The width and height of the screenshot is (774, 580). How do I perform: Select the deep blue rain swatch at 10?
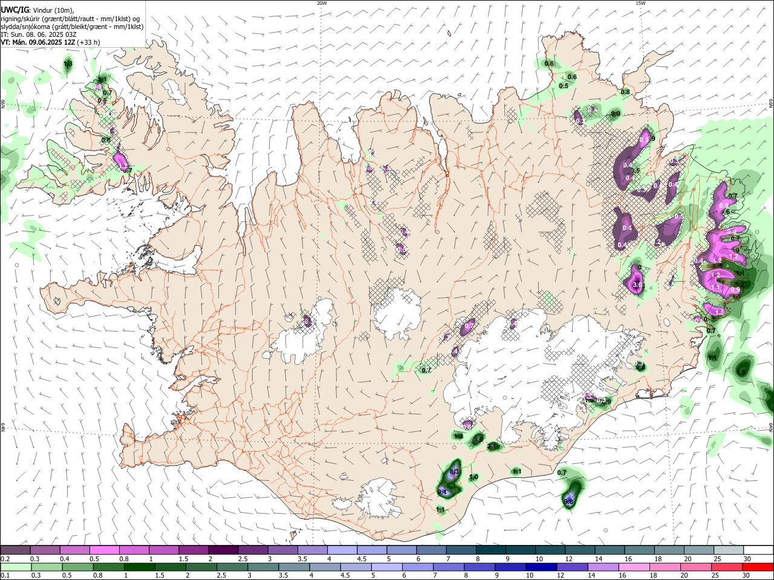(x=540, y=567)
